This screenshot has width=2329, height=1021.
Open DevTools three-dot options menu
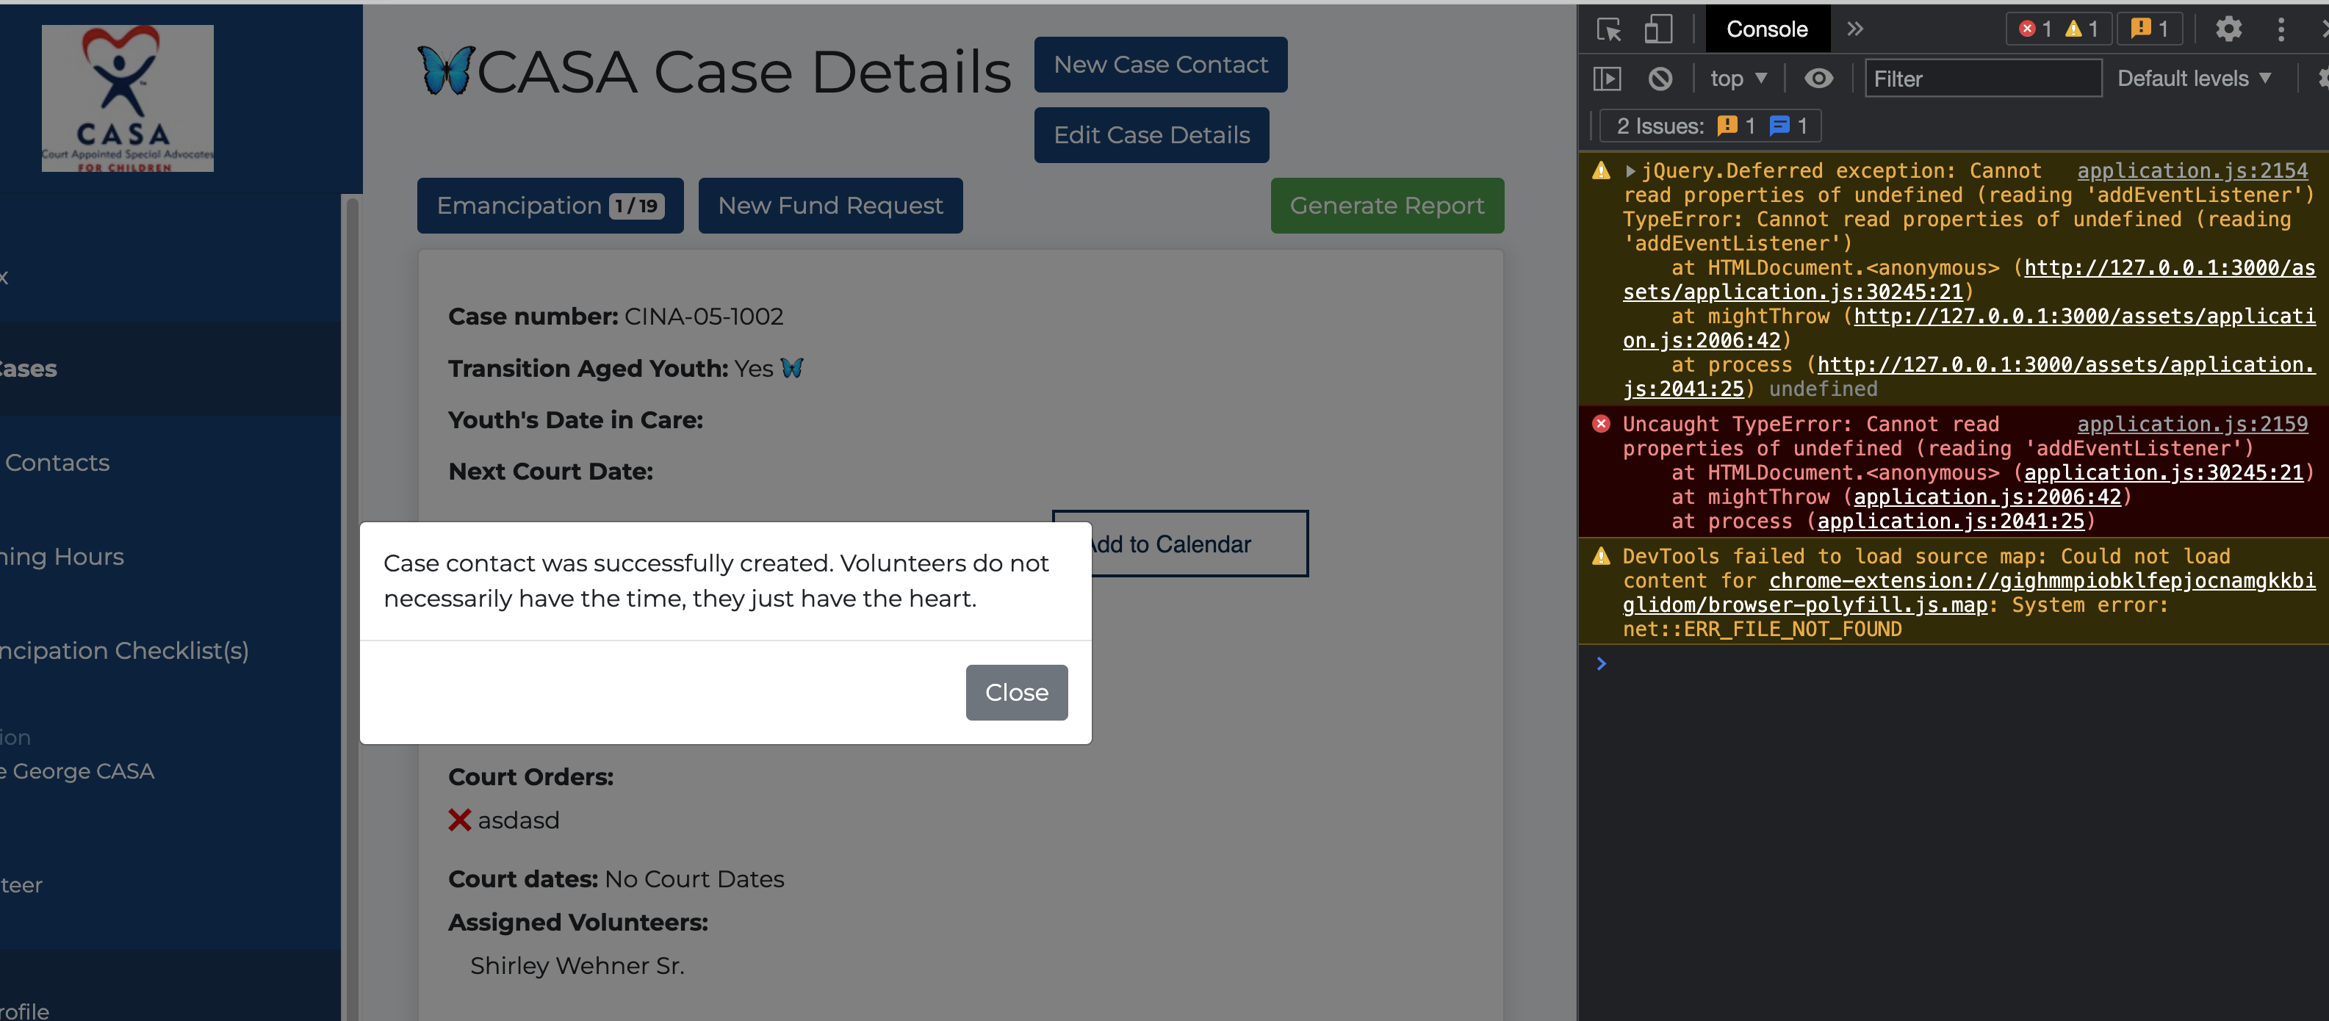click(2281, 30)
